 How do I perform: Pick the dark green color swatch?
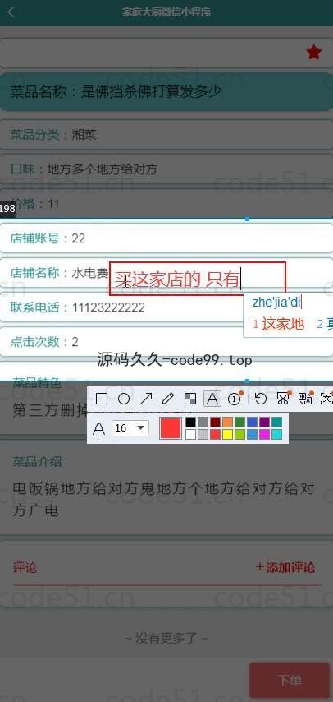pyautogui.click(x=240, y=423)
